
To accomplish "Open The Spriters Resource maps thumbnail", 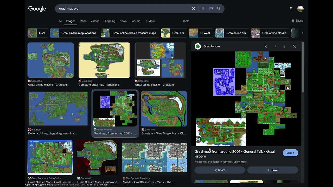I will coord(155,158).
